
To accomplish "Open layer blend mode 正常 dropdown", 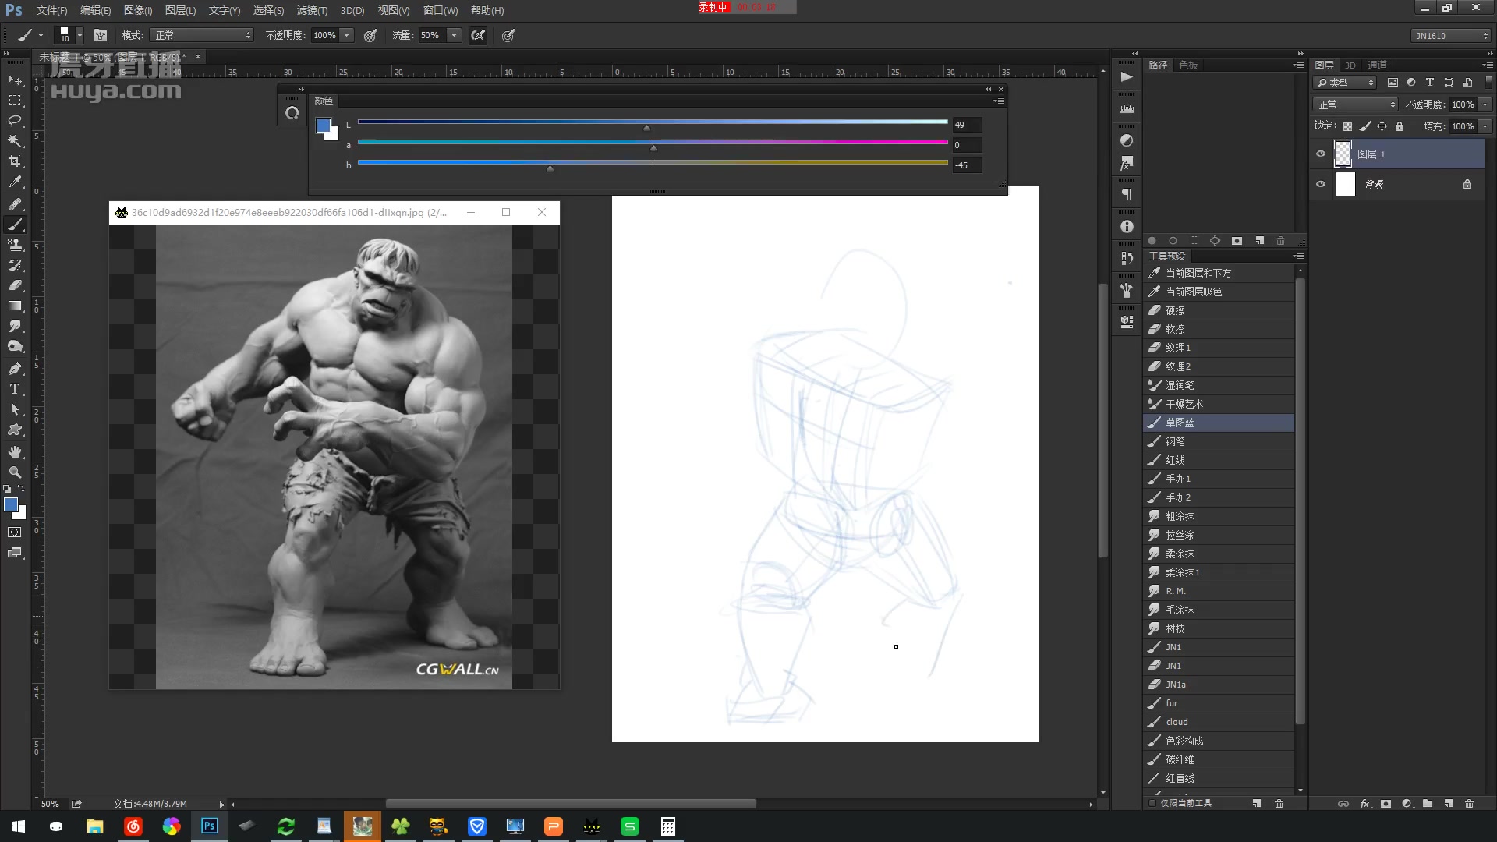I will 1356,104.
